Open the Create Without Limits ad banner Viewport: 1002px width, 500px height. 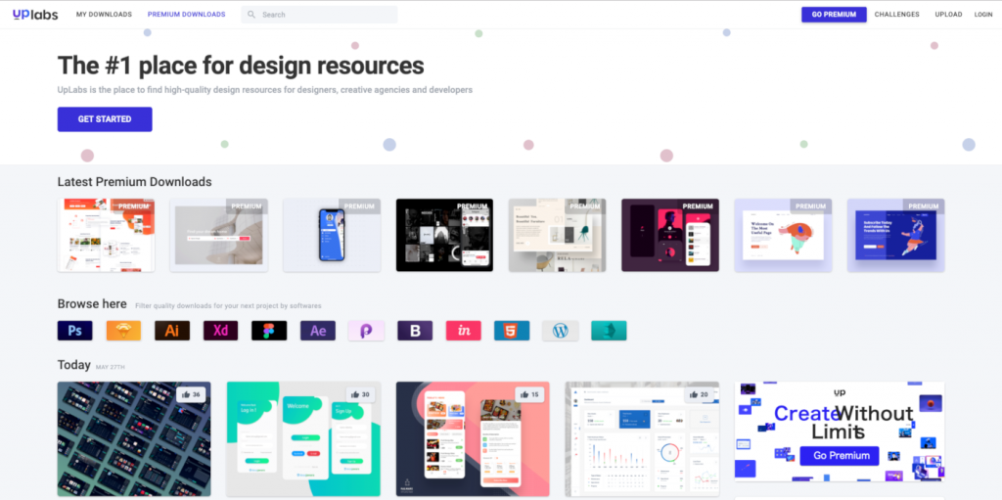pos(840,432)
